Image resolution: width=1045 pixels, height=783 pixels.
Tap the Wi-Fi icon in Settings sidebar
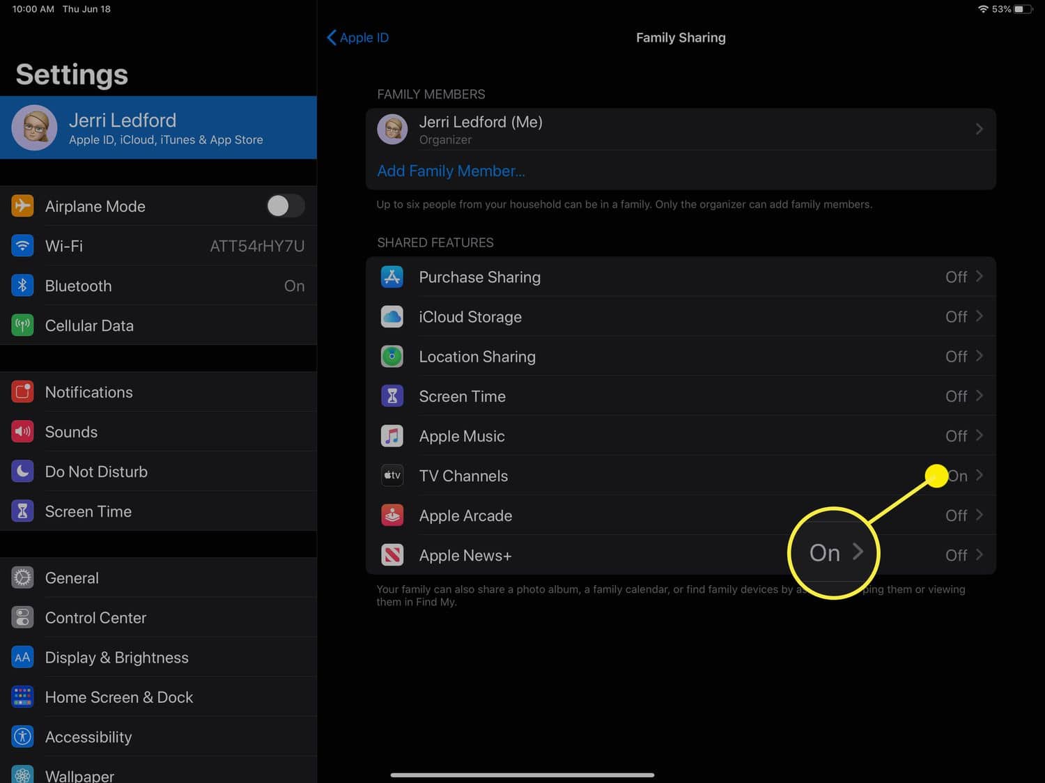pyautogui.click(x=22, y=246)
